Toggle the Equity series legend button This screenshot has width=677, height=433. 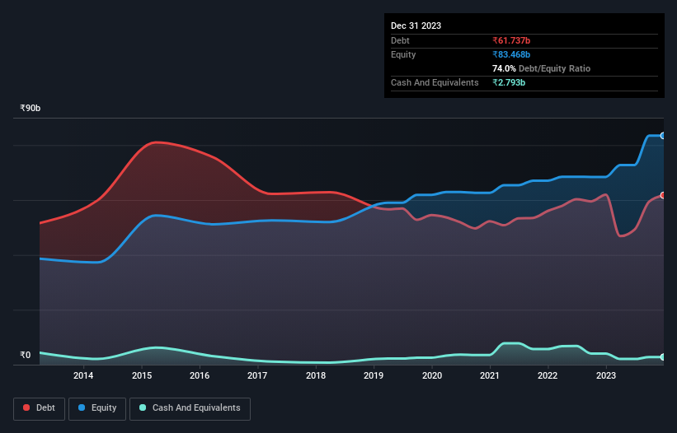[x=97, y=408]
